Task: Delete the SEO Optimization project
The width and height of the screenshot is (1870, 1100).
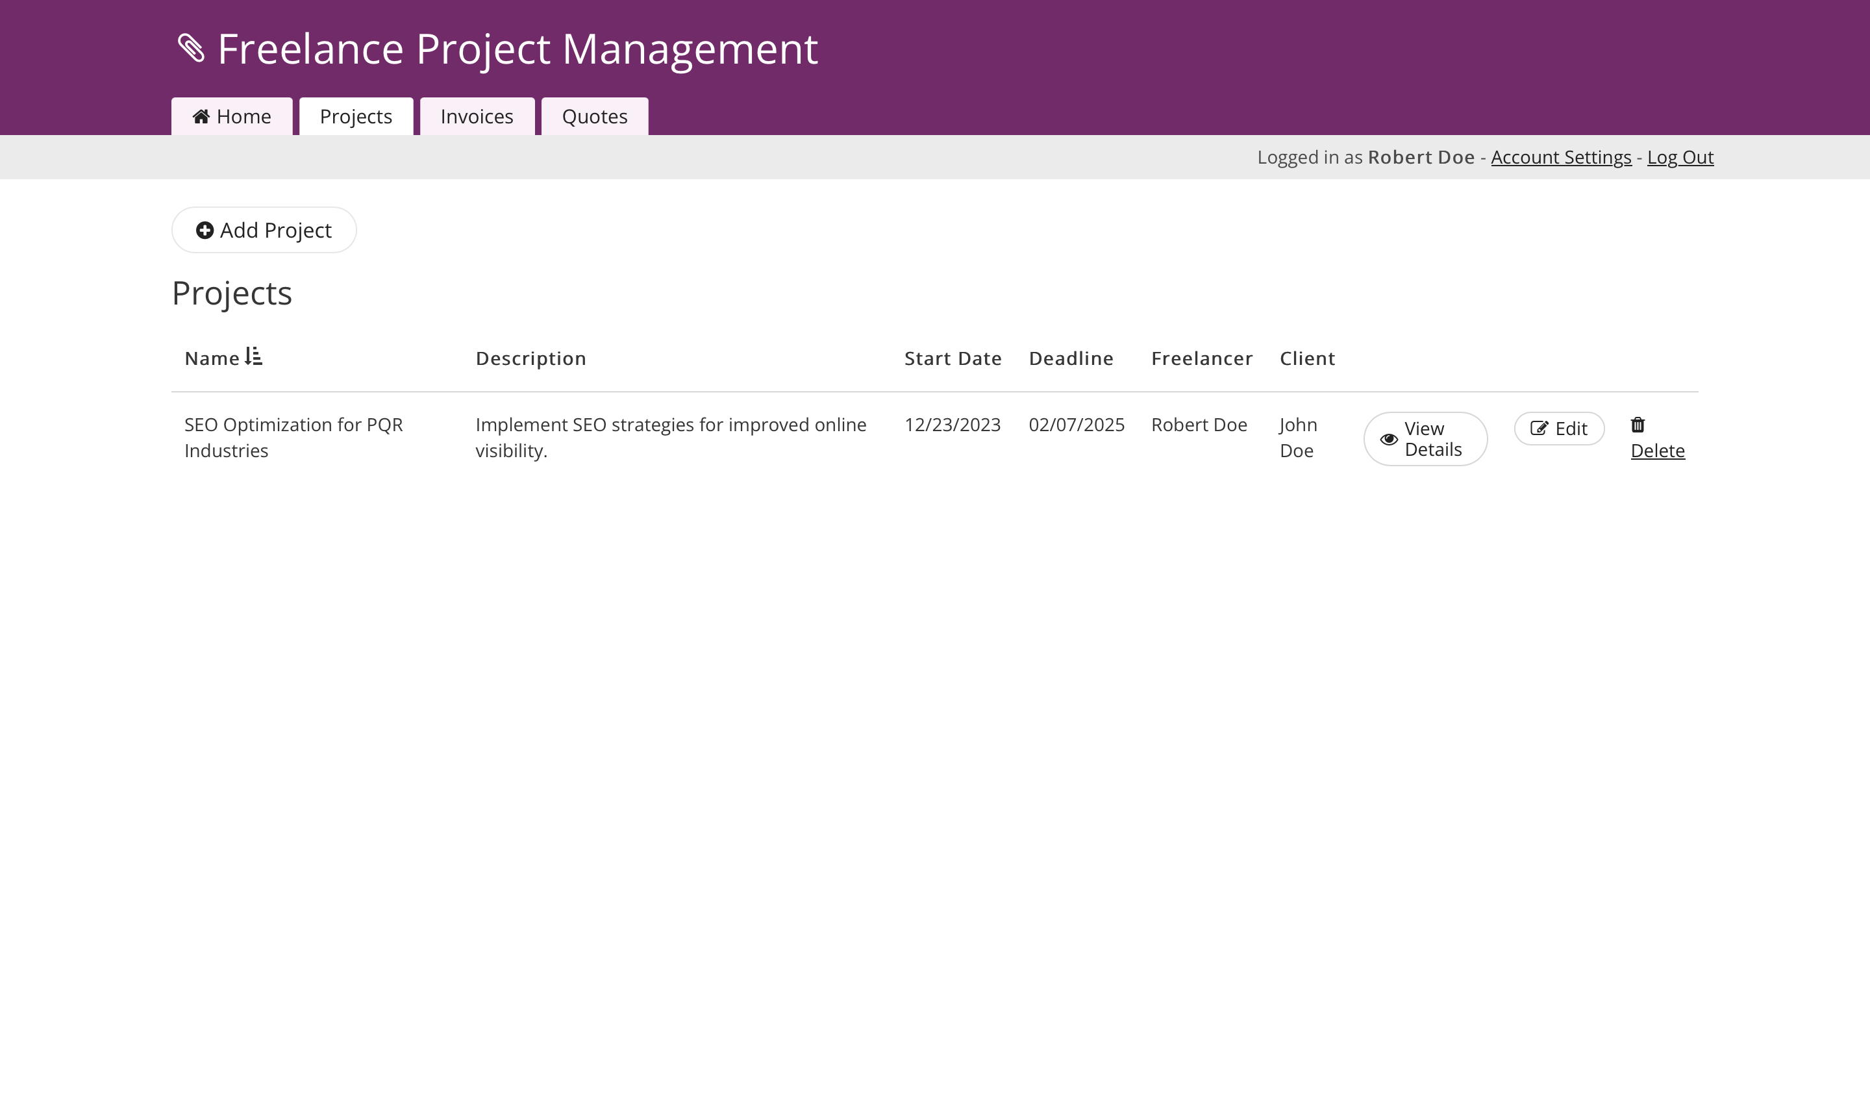Action: [x=1657, y=451]
